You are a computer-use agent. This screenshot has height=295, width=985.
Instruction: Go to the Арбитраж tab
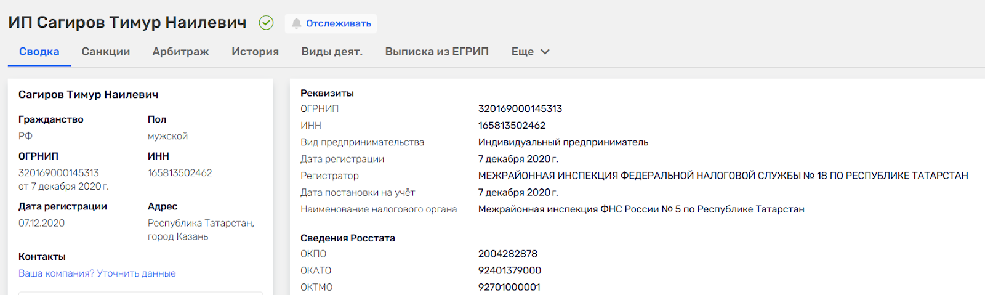180,52
